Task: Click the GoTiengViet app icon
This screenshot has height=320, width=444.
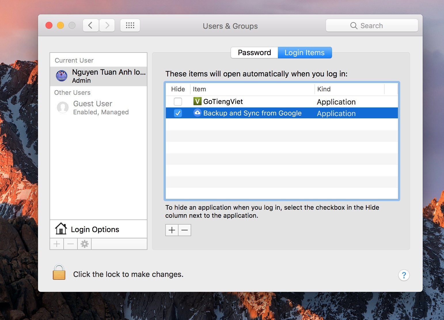Action: pos(197,101)
